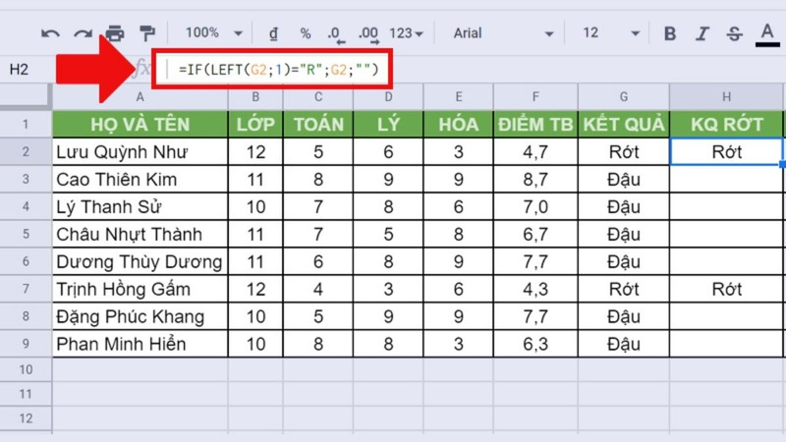Print the spreadsheet using printer icon
786x442 pixels.
tap(114, 33)
